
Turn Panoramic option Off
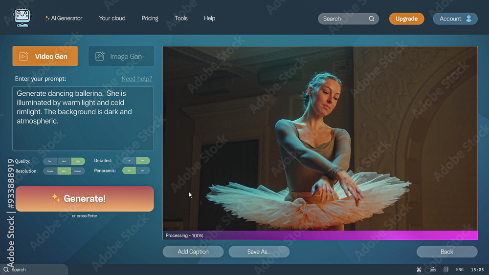point(129,170)
